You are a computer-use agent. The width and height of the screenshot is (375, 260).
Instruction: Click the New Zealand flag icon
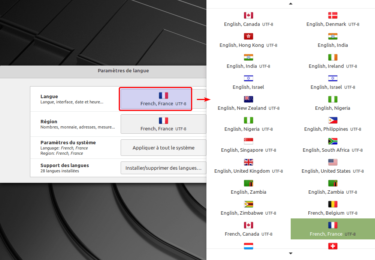[248, 99]
